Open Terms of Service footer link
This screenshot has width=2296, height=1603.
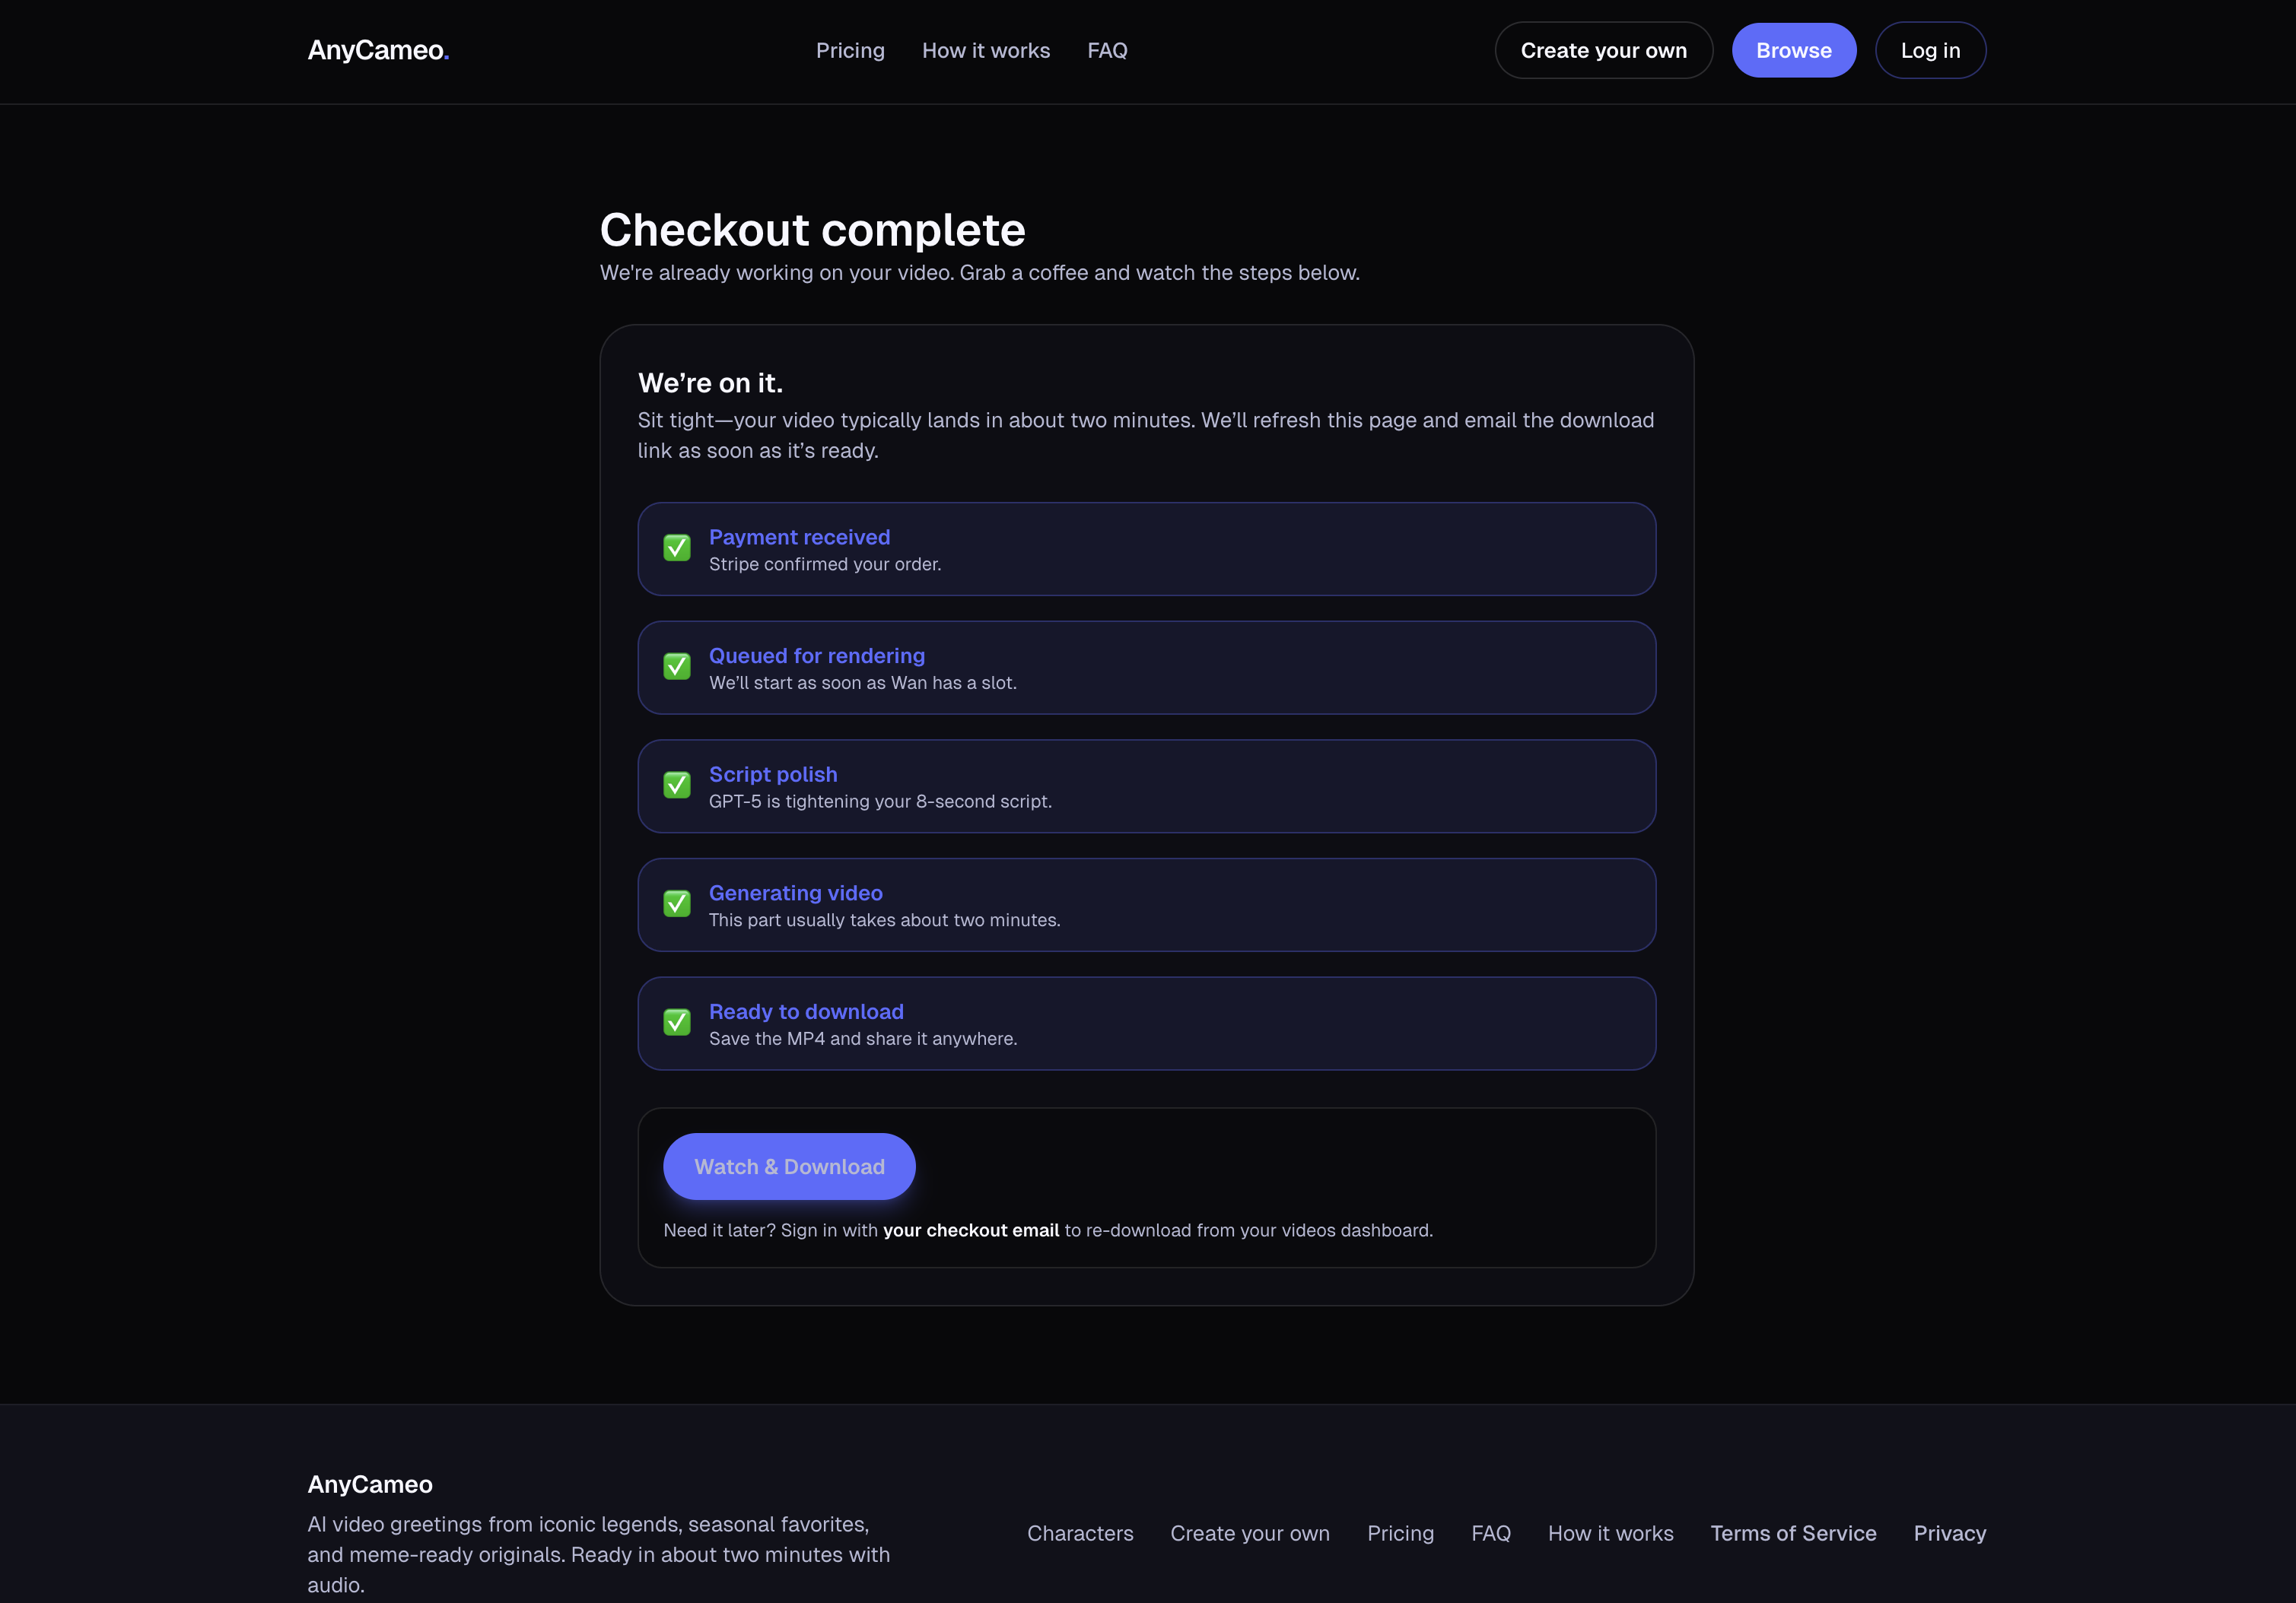tap(1792, 1533)
